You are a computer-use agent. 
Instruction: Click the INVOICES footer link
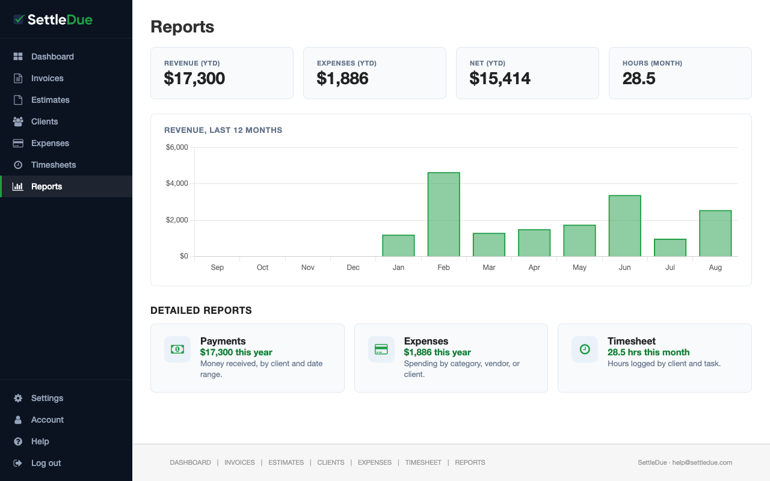[x=239, y=462]
